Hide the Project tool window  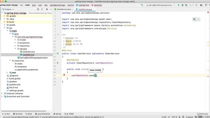click(51, 9)
